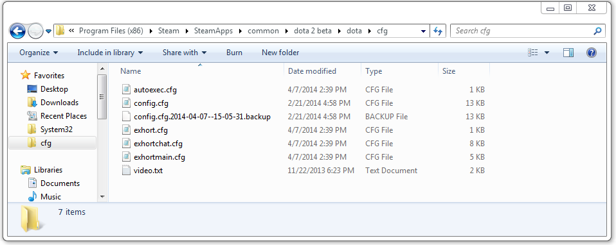Select the exhort.cfg file icon
The width and height of the screenshot is (616, 245).
click(x=126, y=130)
